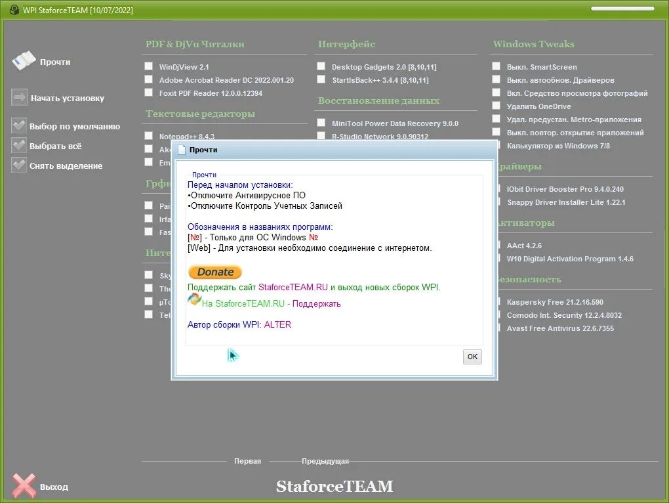The image size is (669, 503).
Task: Click the document icon in Прочти dialog title
Action: coord(182,150)
